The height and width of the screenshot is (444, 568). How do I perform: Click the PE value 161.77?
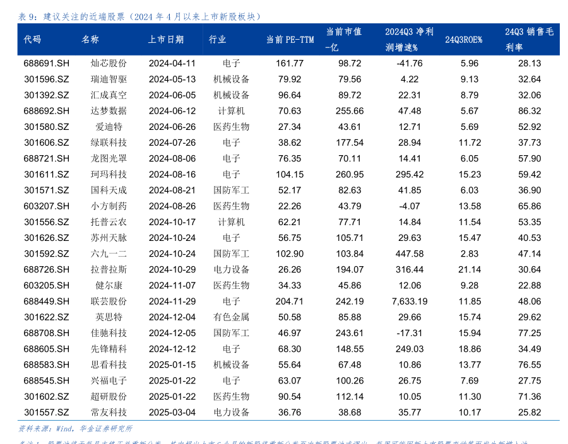pyautogui.click(x=290, y=63)
